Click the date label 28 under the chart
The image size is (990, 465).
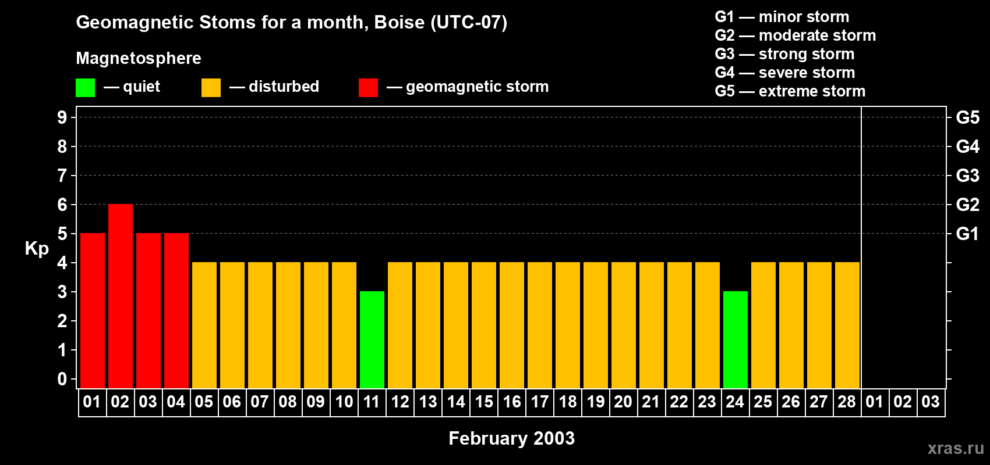click(x=847, y=402)
